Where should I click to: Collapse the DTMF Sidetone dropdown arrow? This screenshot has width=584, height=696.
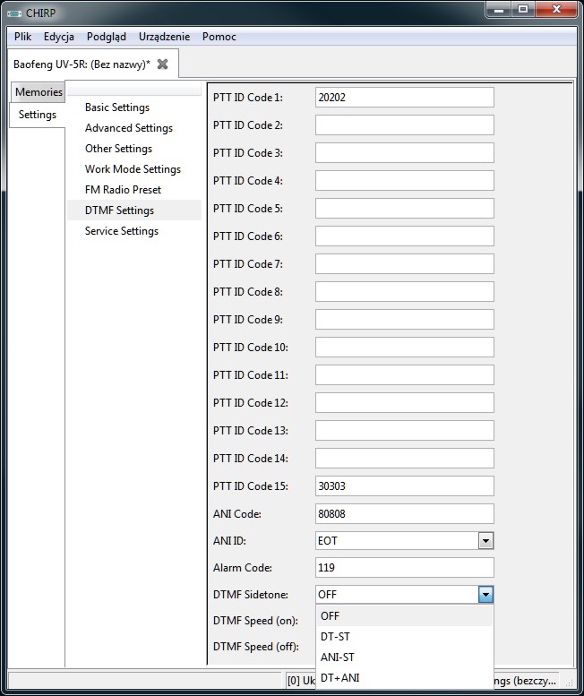(485, 595)
